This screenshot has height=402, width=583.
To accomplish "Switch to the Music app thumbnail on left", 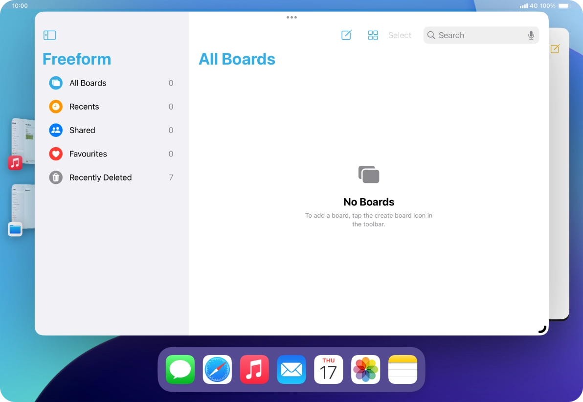I will [x=15, y=162].
